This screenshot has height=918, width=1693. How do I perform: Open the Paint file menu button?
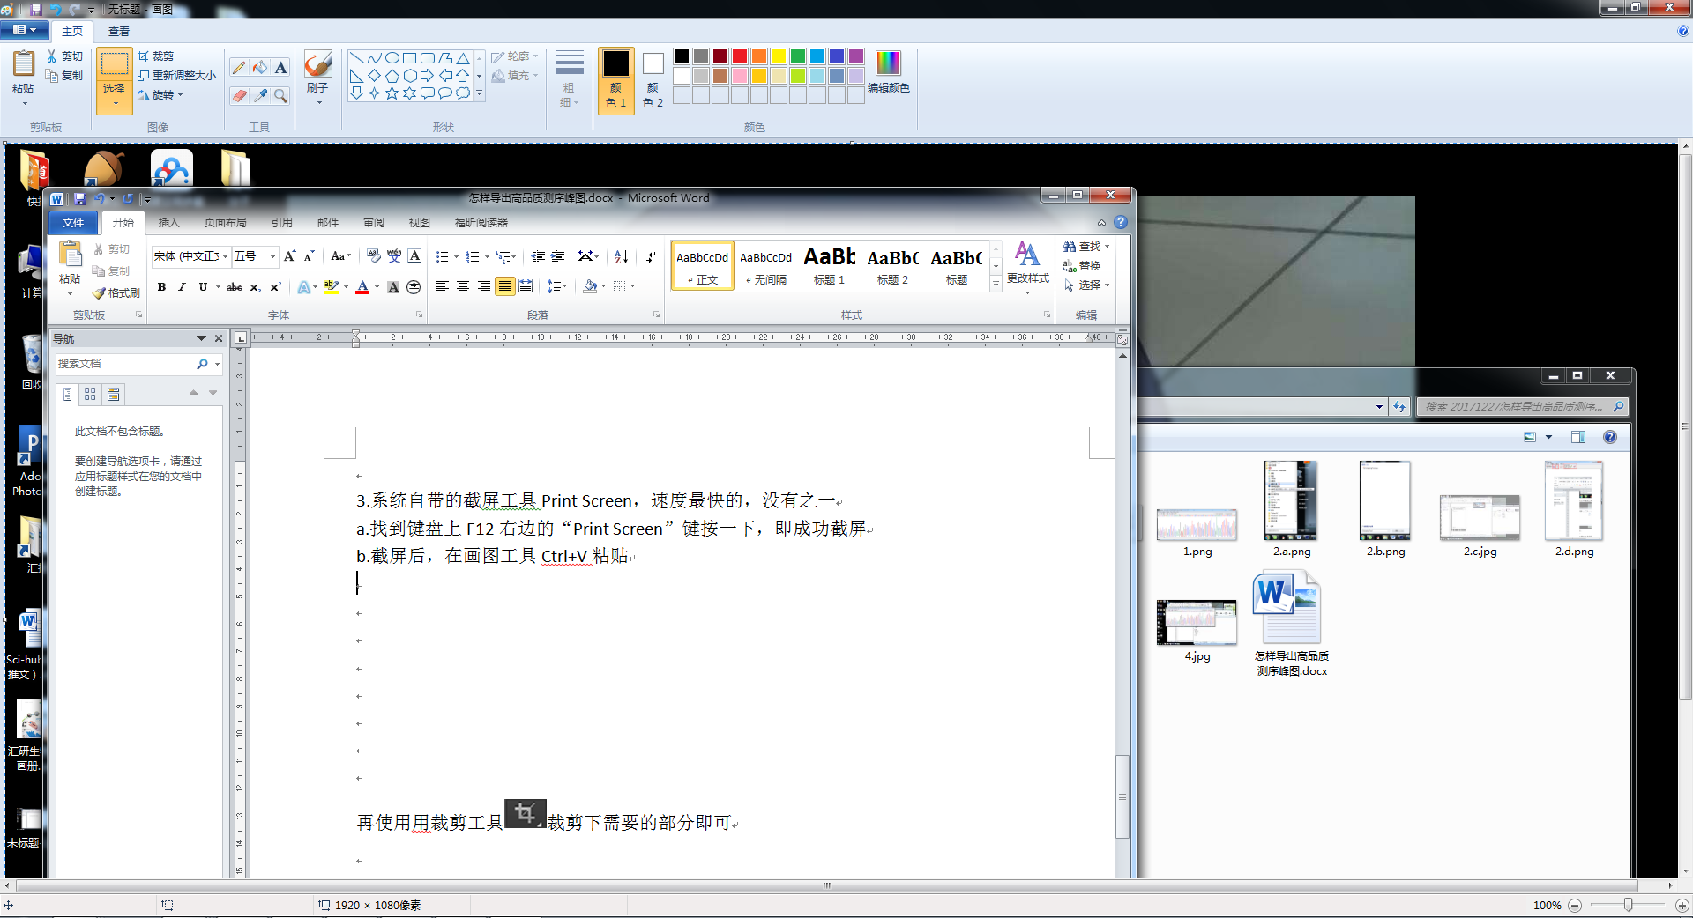[x=25, y=31]
